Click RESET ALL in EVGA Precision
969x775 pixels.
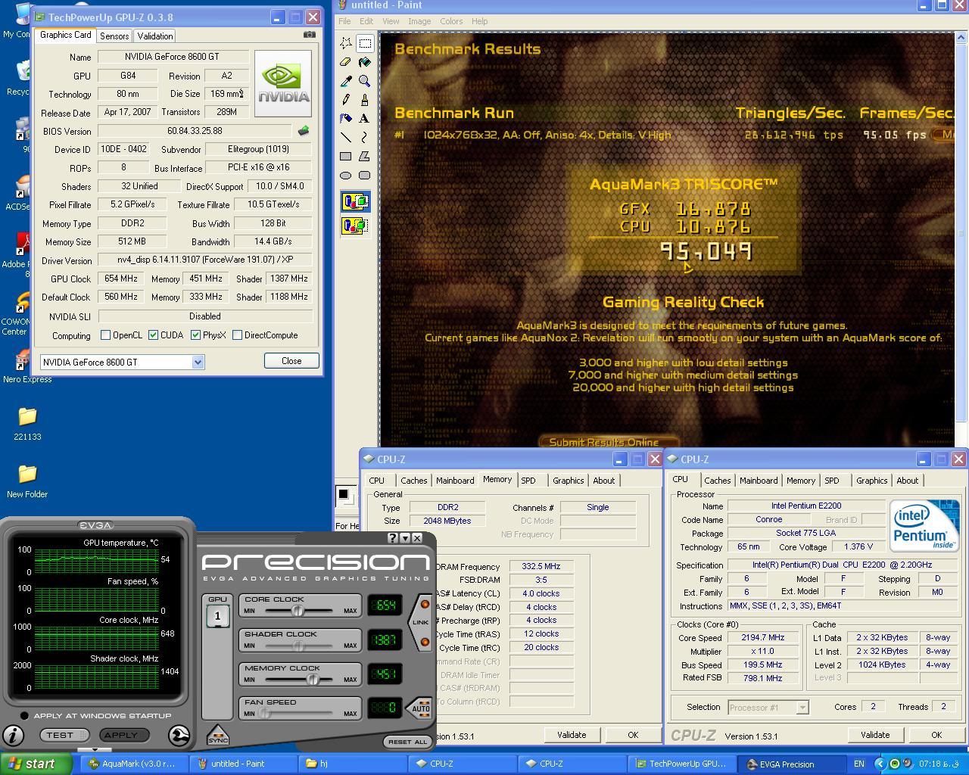tap(408, 742)
